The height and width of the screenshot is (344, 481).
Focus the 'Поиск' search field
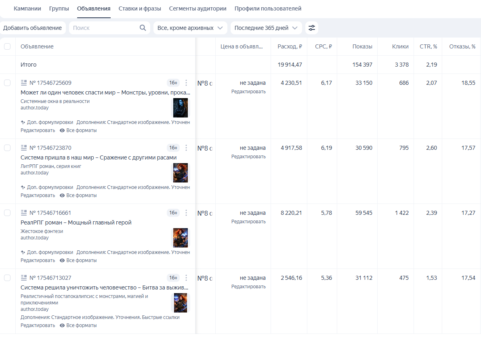(104, 28)
